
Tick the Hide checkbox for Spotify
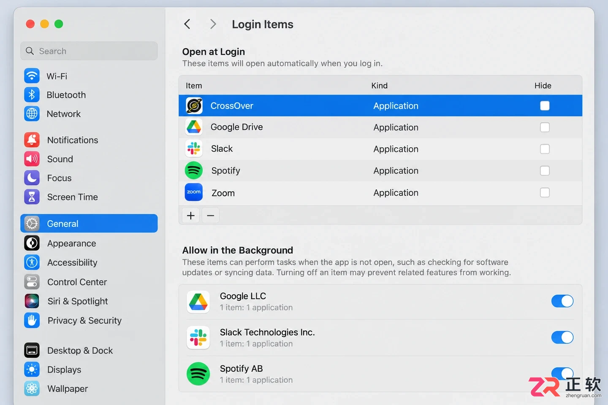[x=545, y=171]
